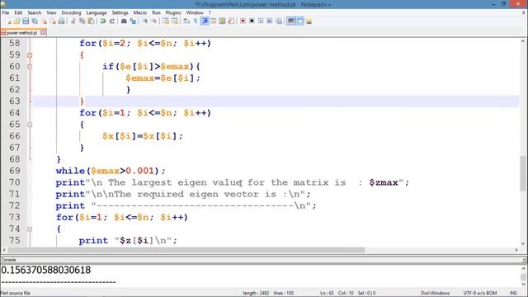
Task: Open the Macro menu
Action: pyautogui.click(x=140, y=13)
